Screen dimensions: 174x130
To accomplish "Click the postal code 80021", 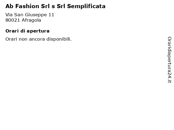I will [x=13, y=20].
